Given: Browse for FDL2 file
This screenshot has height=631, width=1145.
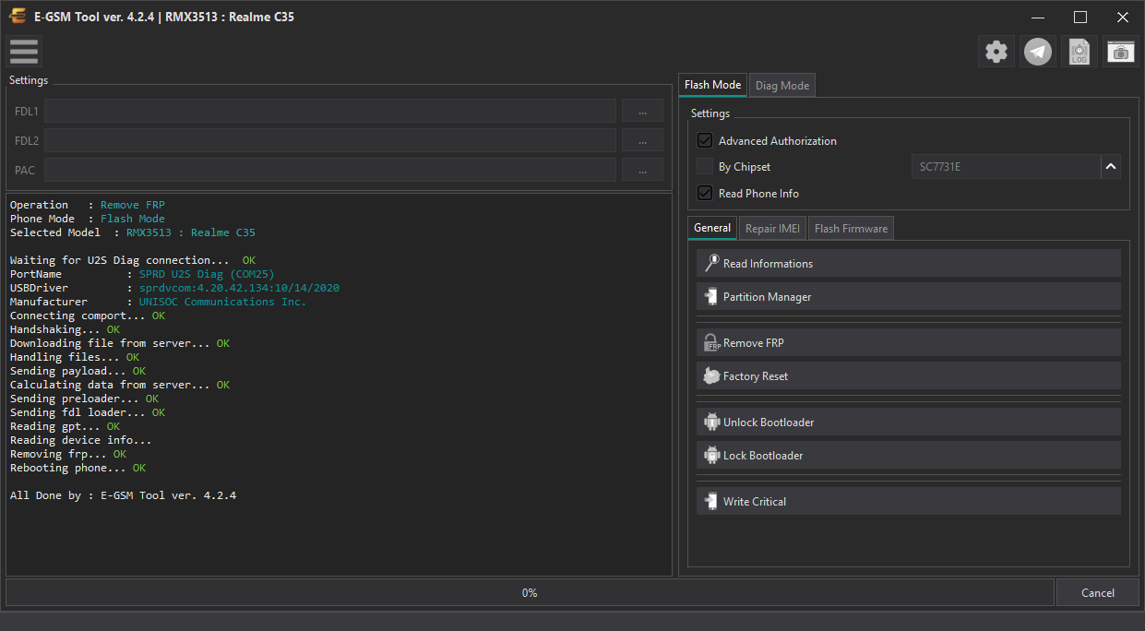Looking at the screenshot, I should point(642,140).
